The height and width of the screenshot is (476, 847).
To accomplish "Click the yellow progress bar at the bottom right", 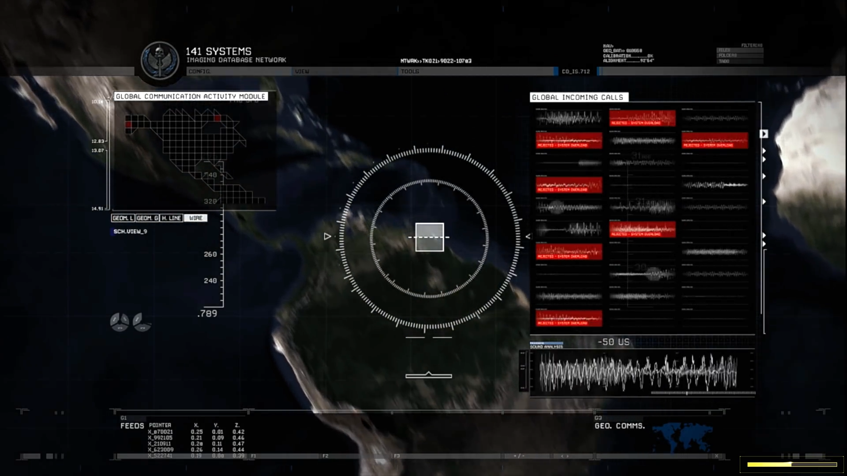I will click(792, 464).
